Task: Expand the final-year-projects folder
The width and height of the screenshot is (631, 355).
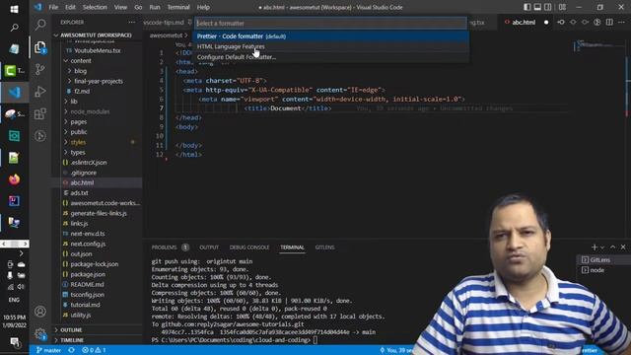Action: (97, 81)
